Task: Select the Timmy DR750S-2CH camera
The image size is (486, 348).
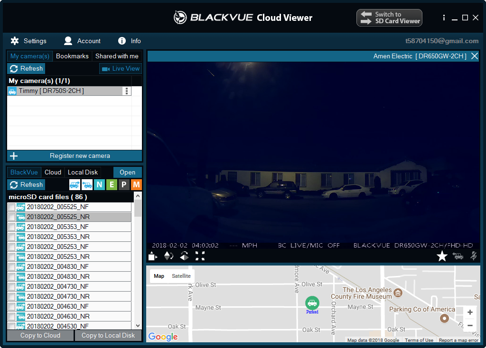Action: point(65,91)
